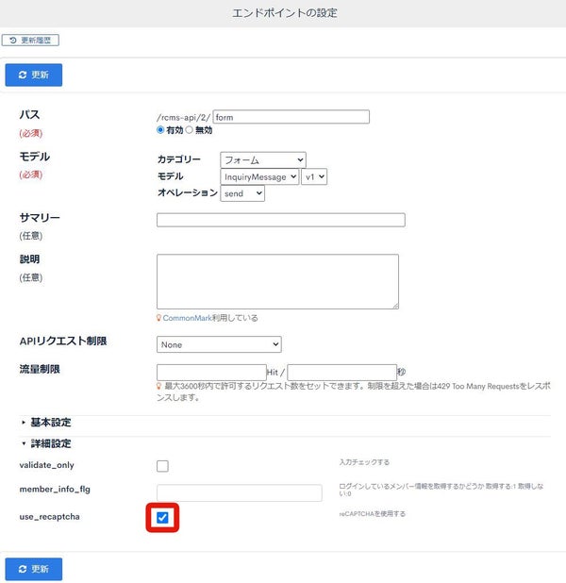Click the top 更新 update button

(33, 75)
